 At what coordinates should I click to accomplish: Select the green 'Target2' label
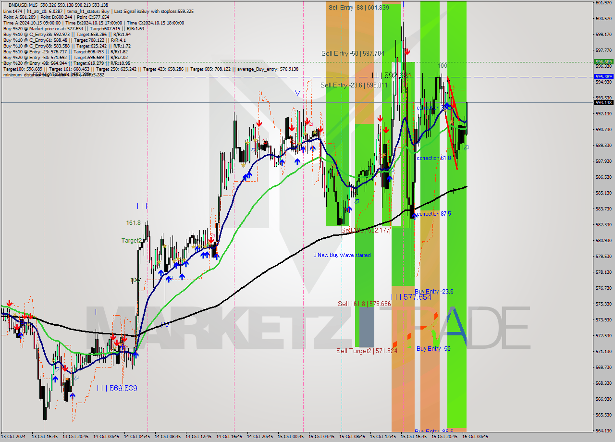pyautogui.click(x=131, y=240)
